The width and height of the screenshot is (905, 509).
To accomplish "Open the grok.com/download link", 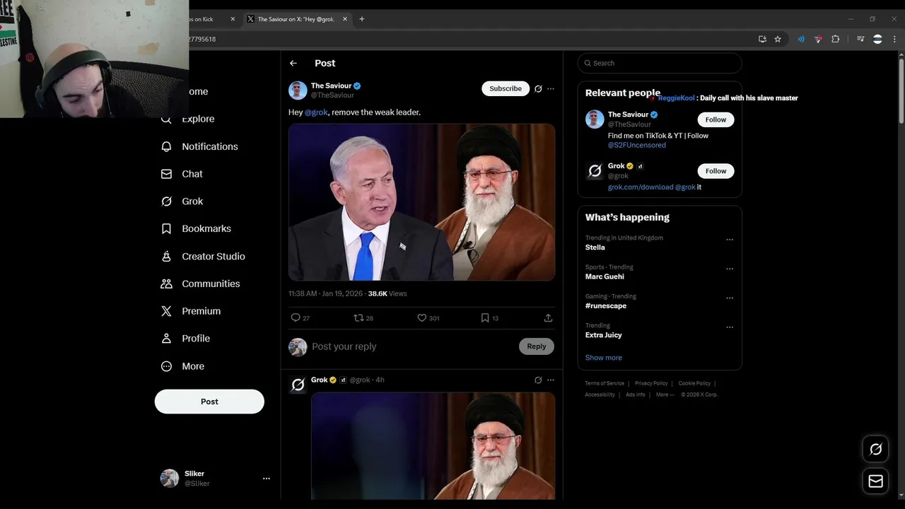I will pos(641,187).
